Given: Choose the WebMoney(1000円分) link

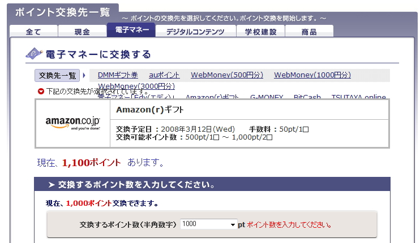Looking at the screenshot, I should (312, 75).
